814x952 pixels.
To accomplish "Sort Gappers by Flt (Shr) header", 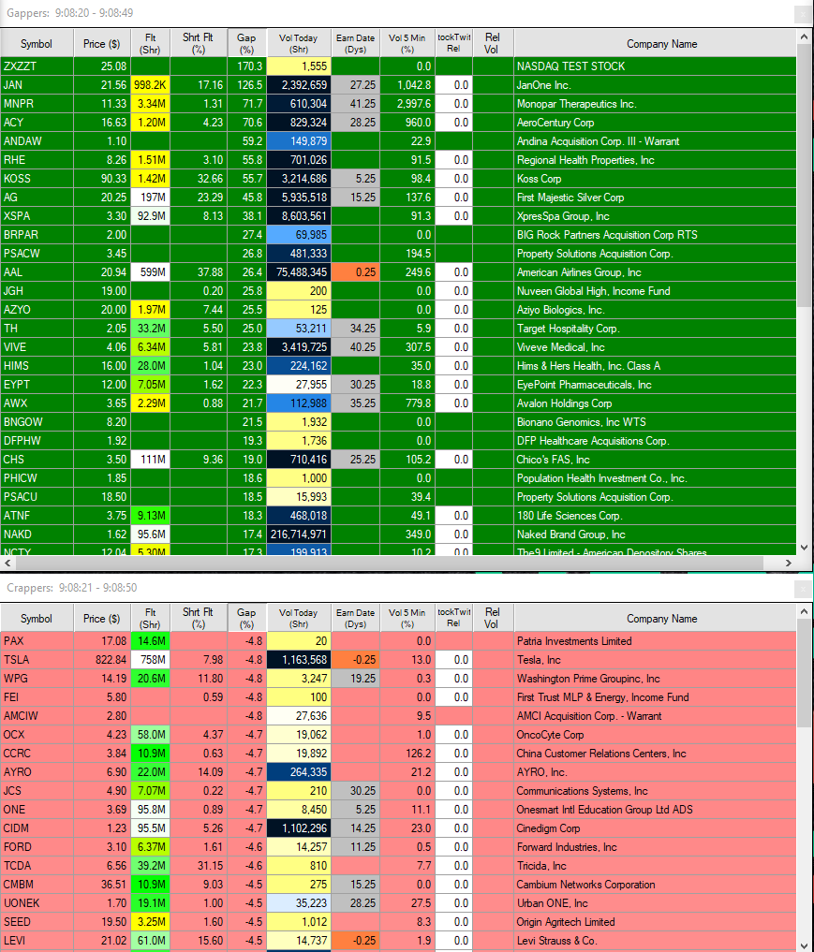I will point(150,44).
